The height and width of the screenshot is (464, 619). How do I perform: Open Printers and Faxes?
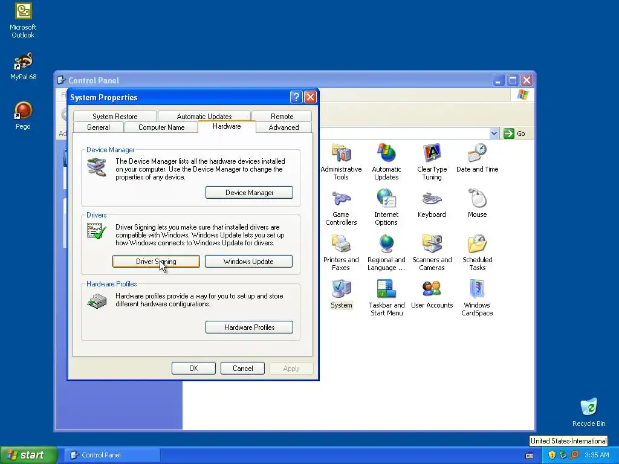(x=341, y=253)
